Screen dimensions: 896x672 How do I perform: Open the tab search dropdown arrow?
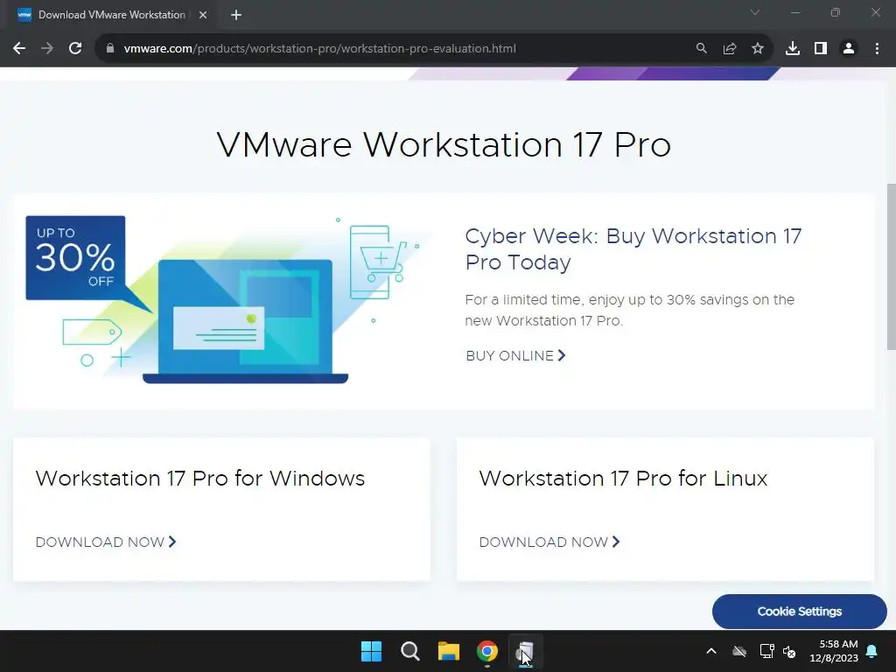(x=755, y=12)
